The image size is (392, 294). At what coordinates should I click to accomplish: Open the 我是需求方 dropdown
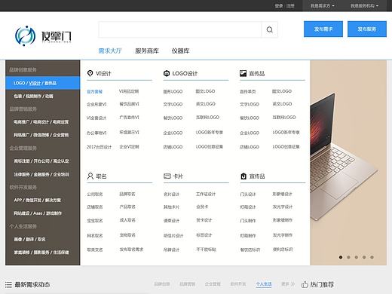[x=323, y=5]
